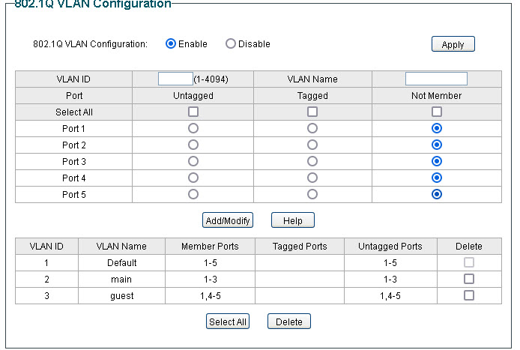Screen dimensions: 520x350
Task: Set Port 3 to Tagged
Action: click(312, 162)
